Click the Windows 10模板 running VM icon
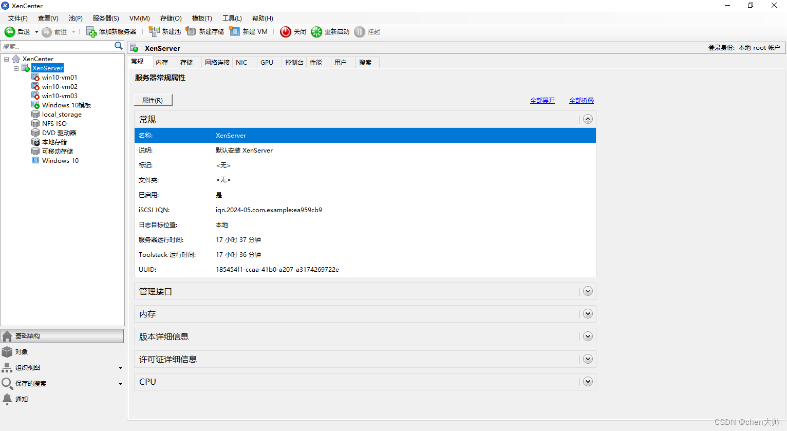 (x=35, y=105)
